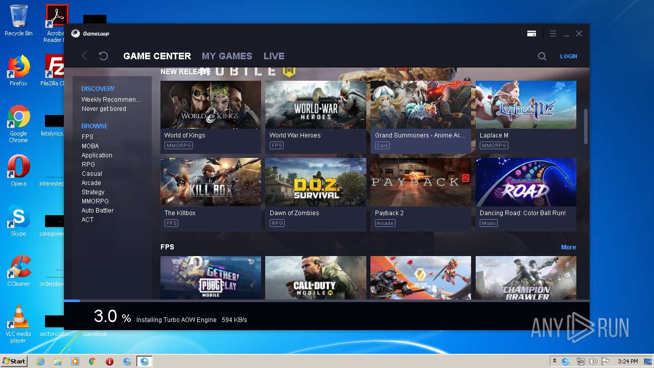Open Firefox desktop shortcut
Image resolution: width=654 pixels, height=368 pixels.
[x=18, y=70]
